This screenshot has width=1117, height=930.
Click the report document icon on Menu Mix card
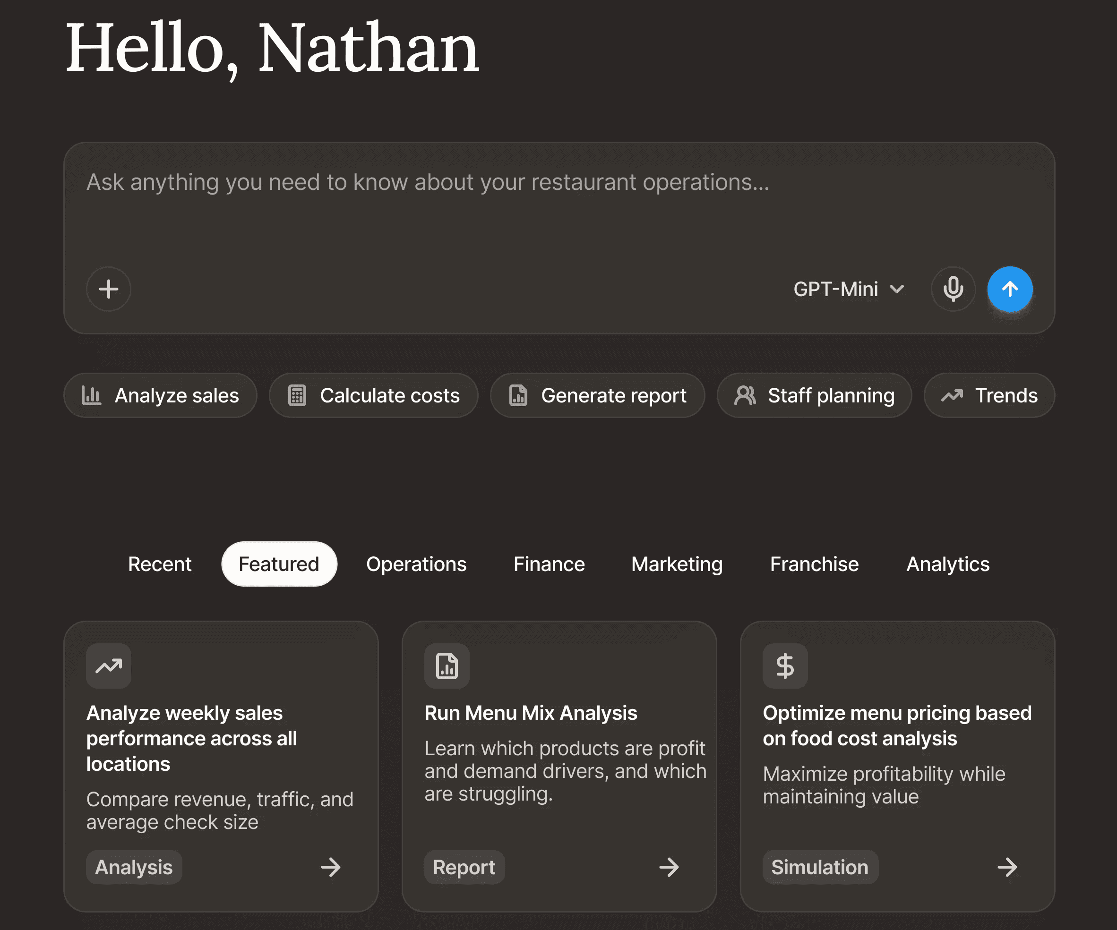pos(447,666)
